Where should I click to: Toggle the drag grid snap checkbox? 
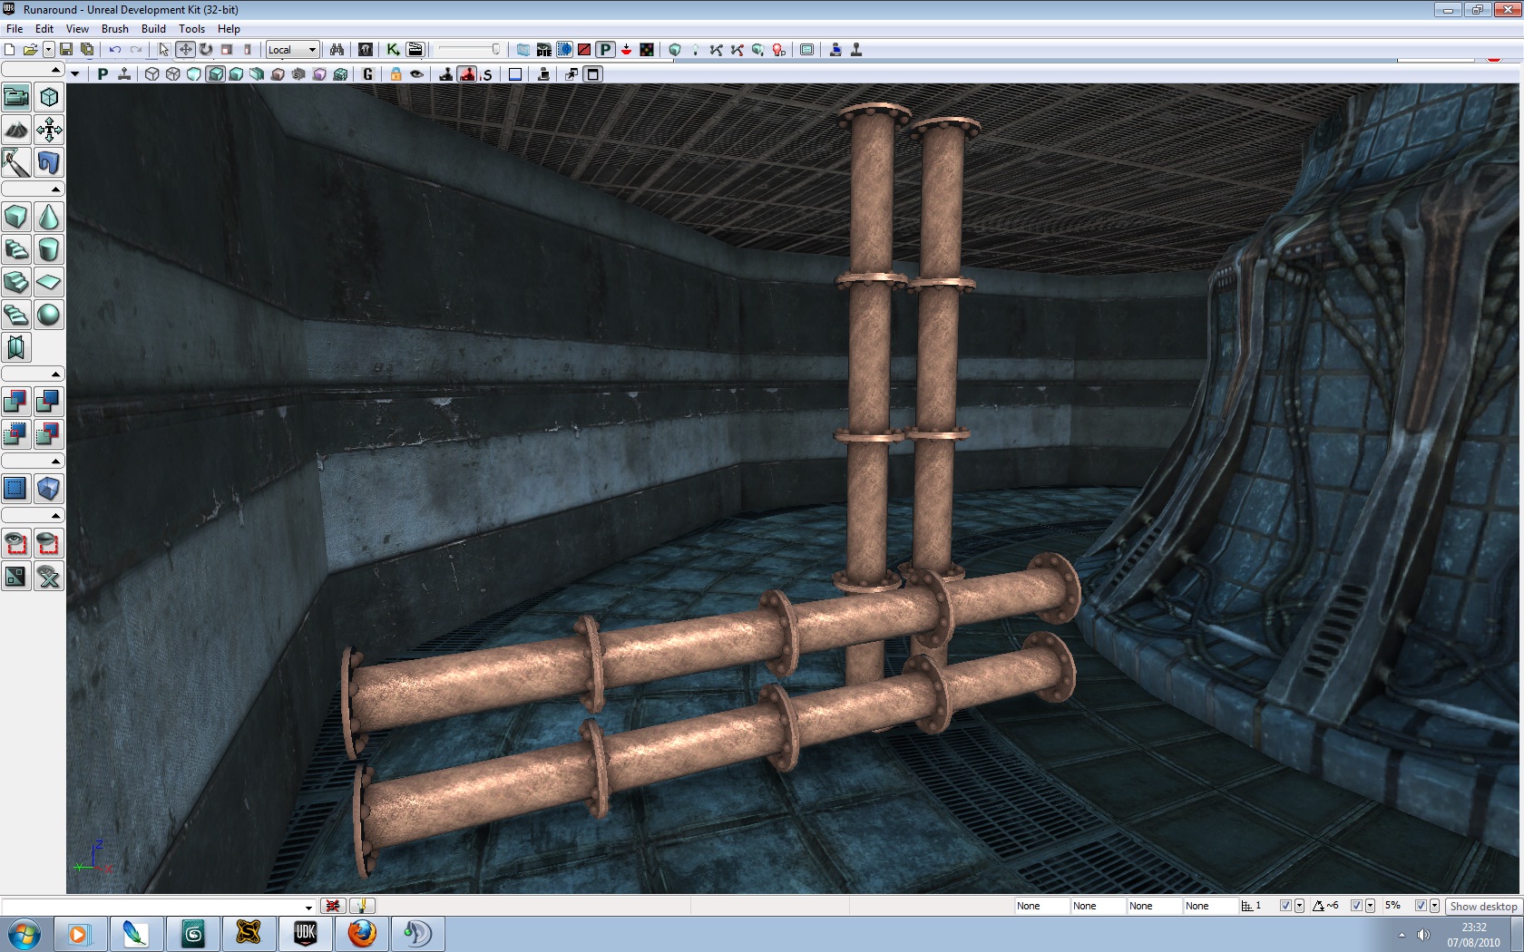click(1285, 906)
